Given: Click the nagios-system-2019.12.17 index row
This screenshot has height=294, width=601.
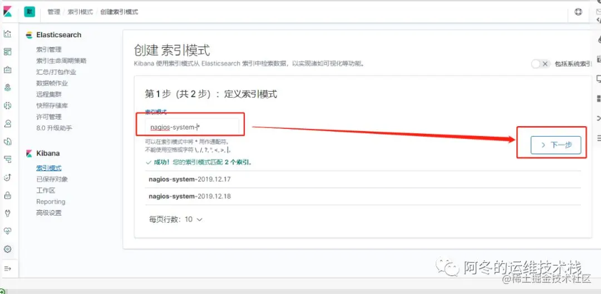Looking at the screenshot, I should point(363,179).
